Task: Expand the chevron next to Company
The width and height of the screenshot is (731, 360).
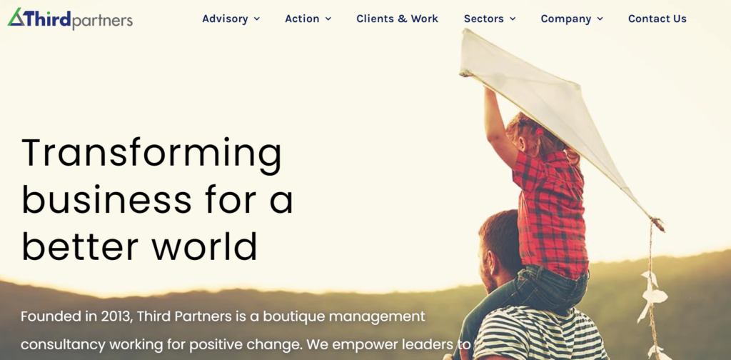Action: 600,19
